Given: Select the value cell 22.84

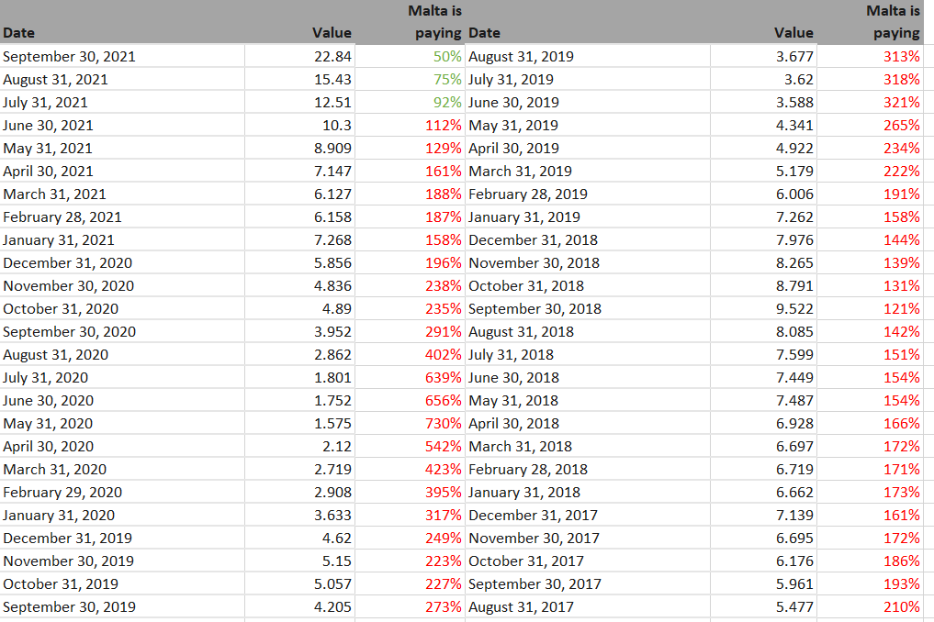Looking at the screenshot, I should coord(332,57).
